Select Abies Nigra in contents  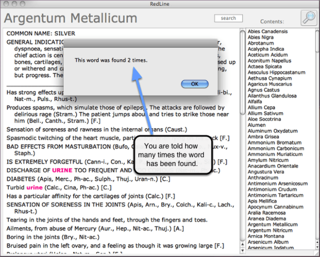point(260,37)
